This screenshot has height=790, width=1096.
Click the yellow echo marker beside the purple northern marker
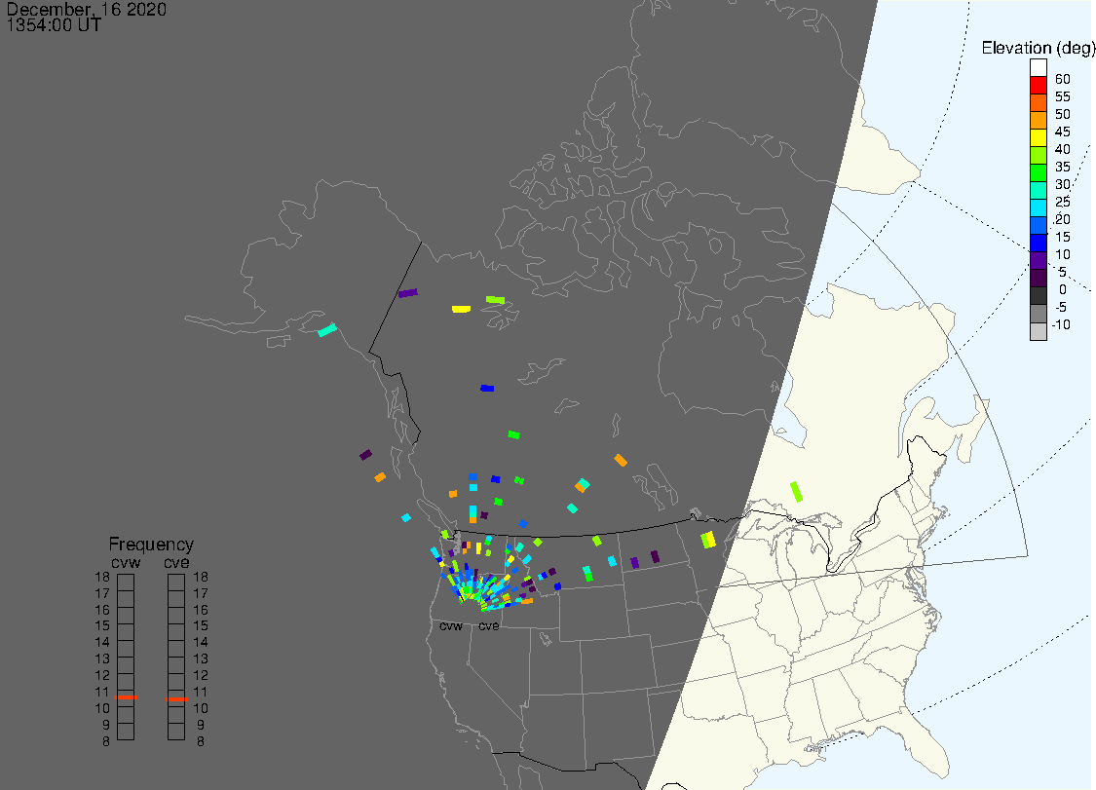462,309
